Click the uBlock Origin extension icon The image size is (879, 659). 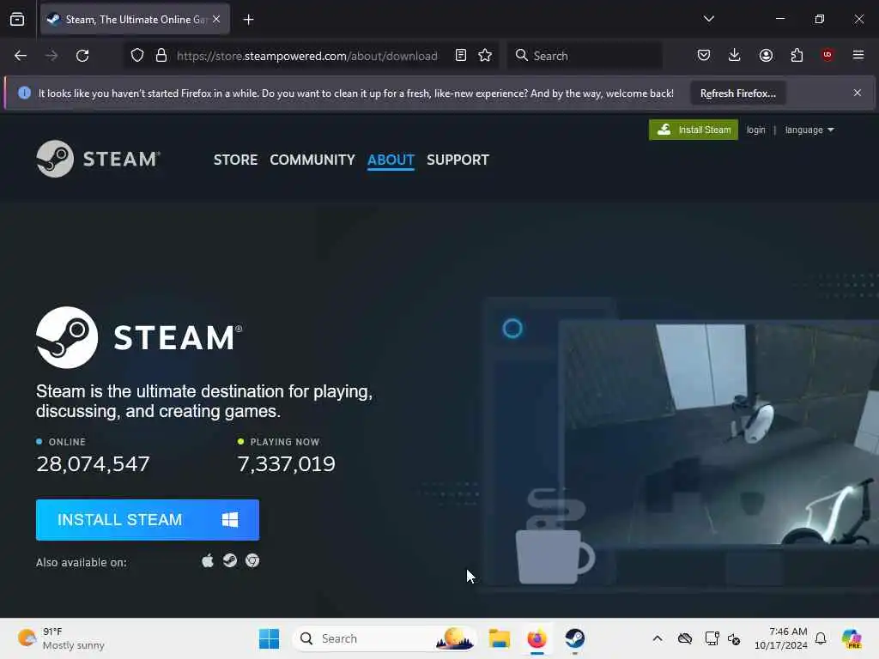click(x=827, y=55)
